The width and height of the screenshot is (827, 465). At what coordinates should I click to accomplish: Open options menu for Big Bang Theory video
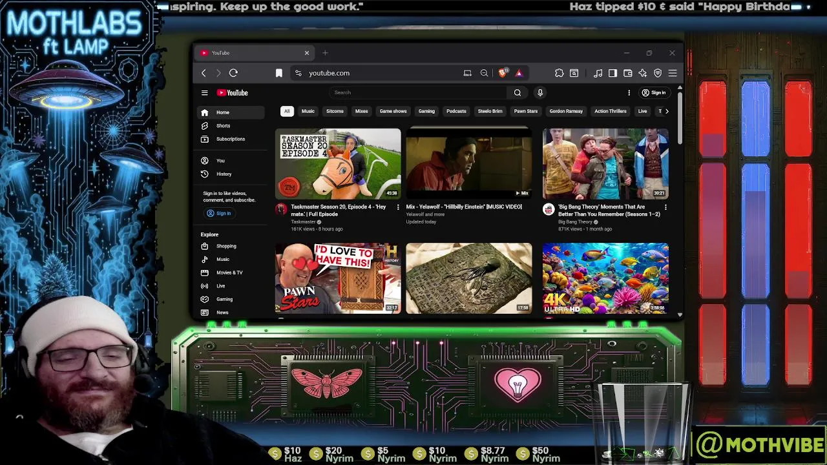pos(665,207)
